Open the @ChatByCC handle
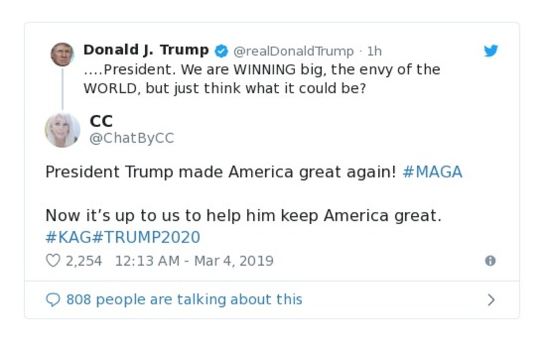This screenshot has width=544, height=341. pyautogui.click(x=132, y=139)
